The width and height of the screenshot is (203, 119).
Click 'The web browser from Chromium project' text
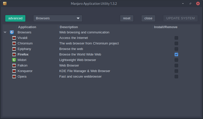pos(89,43)
